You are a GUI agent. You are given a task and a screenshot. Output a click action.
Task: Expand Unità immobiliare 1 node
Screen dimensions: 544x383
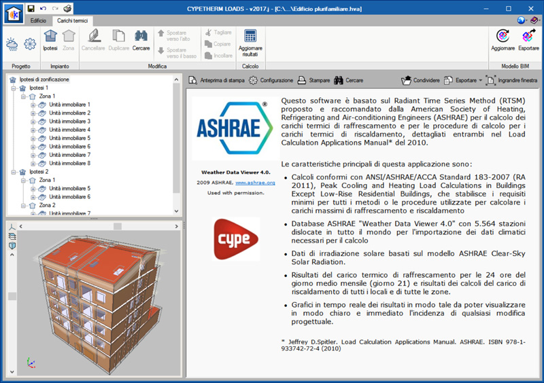tap(33, 105)
